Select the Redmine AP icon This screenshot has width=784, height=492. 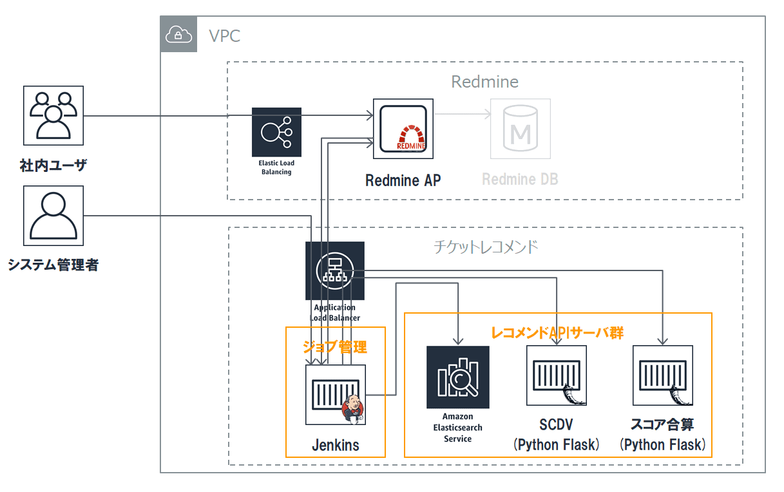[403, 129]
